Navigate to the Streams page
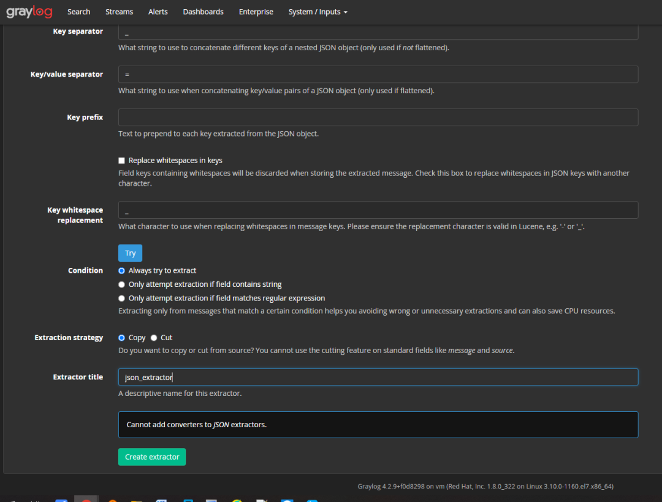The image size is (662, 502). pyautogui.click(x=119, y=11)
